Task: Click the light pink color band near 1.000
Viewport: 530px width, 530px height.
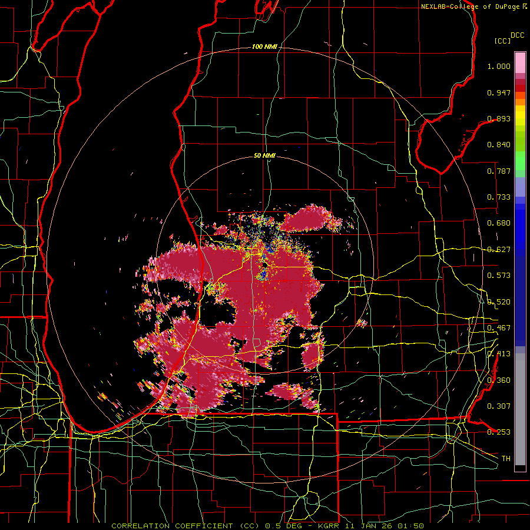Action: [x=520, y=62]
